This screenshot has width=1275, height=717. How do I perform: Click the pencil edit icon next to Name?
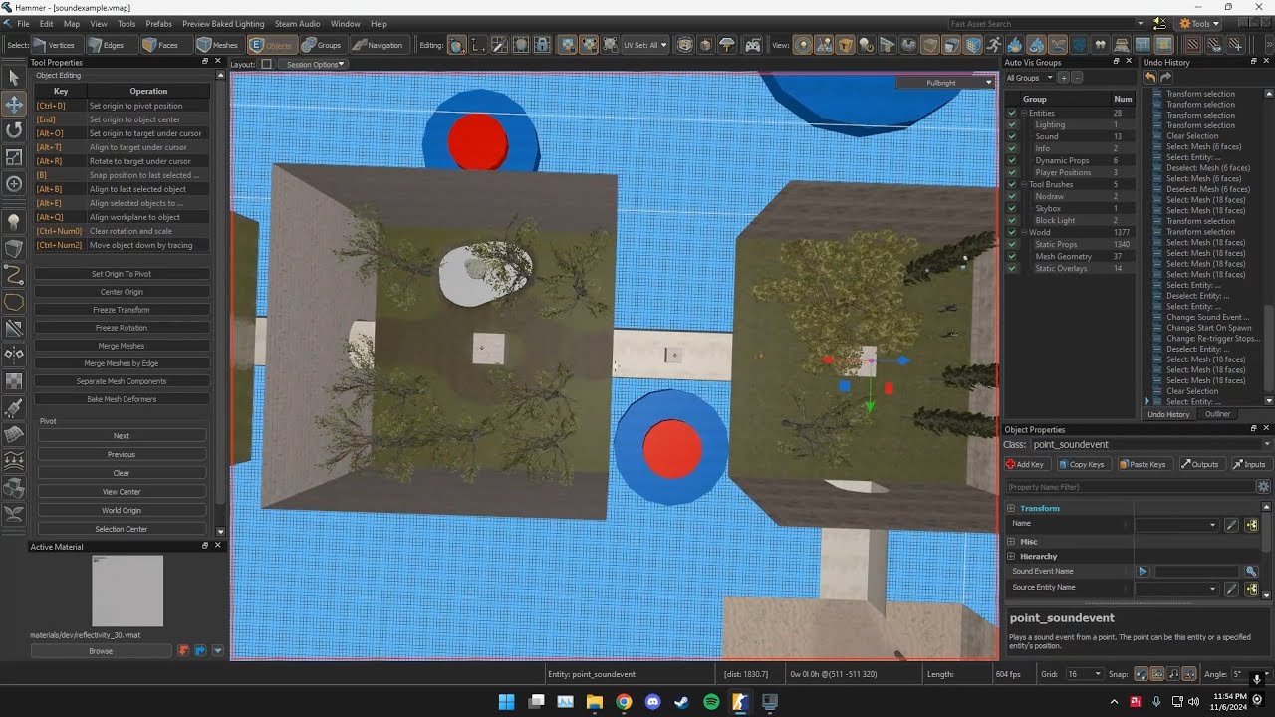(1231, 525)
